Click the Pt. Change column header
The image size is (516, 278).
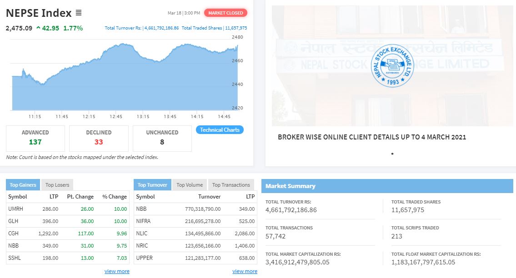80,197
